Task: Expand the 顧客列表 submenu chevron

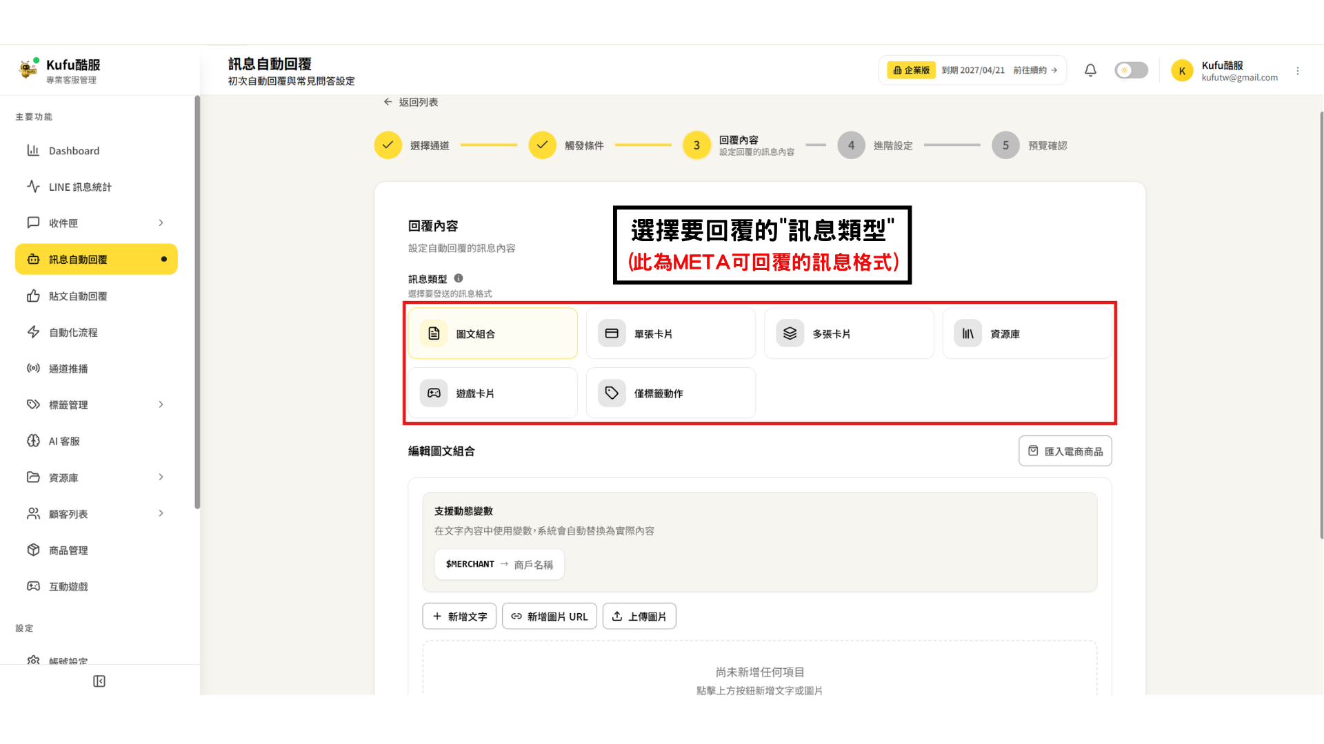Action: pyautogui.click(x=161, y=513)
